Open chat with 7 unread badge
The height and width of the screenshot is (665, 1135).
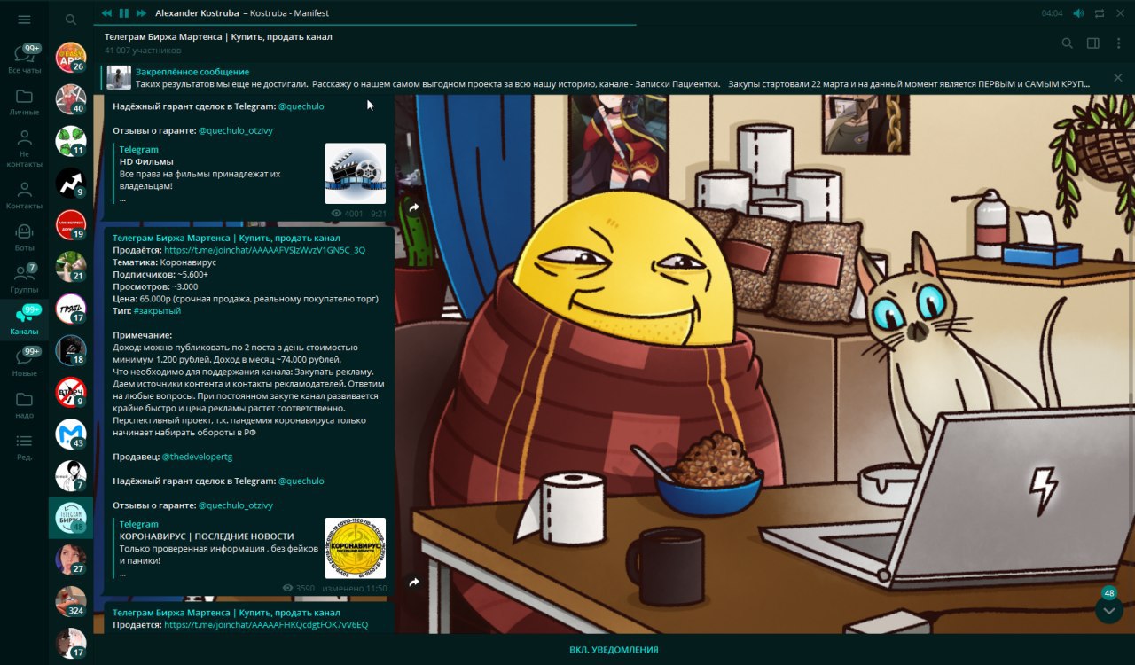click(x=71, y=476)
